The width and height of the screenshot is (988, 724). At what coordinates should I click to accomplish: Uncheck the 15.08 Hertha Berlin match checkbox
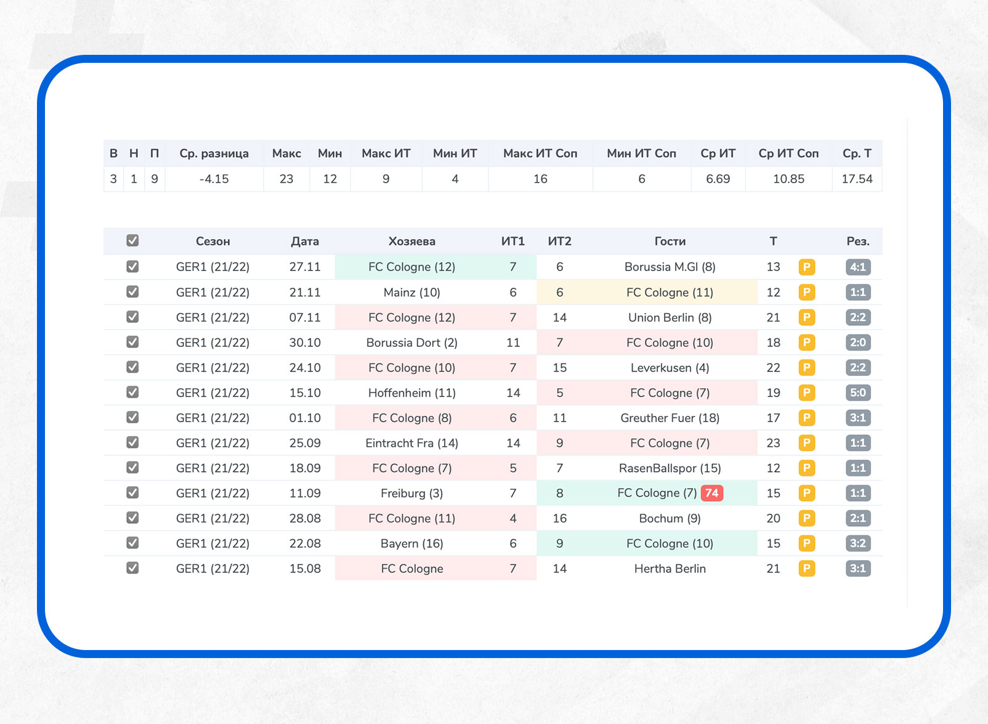coord(132,567)
